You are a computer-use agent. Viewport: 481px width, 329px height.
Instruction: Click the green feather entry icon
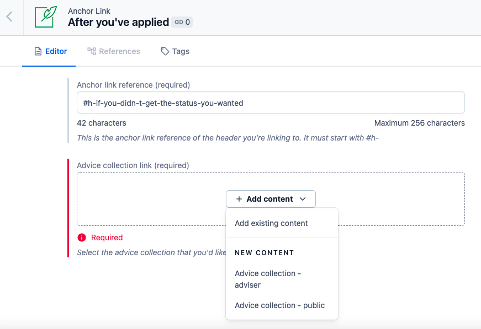pos(46,17)
